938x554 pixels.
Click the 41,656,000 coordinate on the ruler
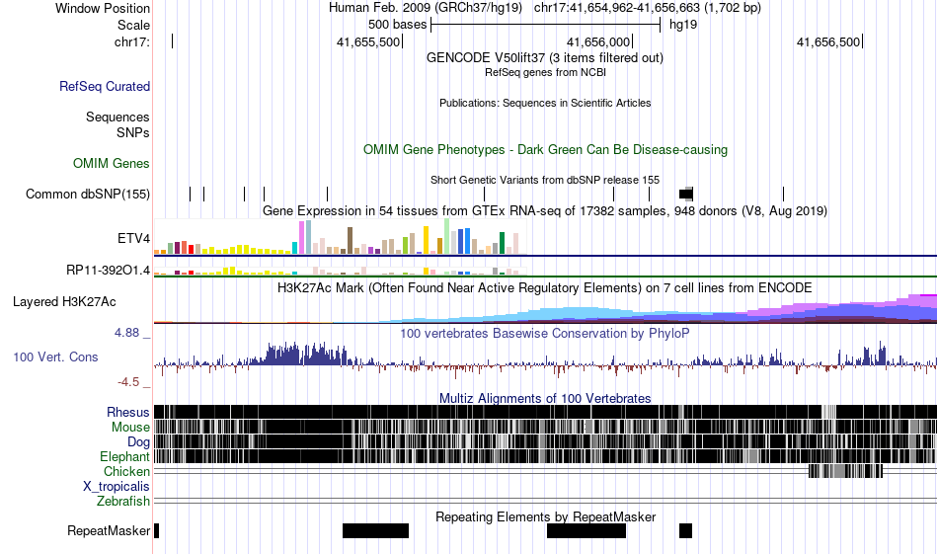[x=598, y=41]
